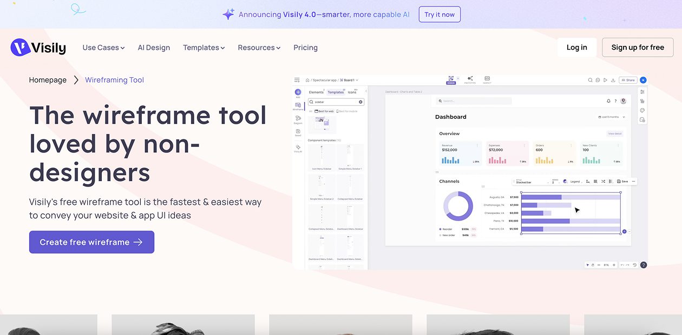This screenshot has width=682, height=335.
Task: Select the Wireframe icon in the left sidebar
Action: click(297, 105)
